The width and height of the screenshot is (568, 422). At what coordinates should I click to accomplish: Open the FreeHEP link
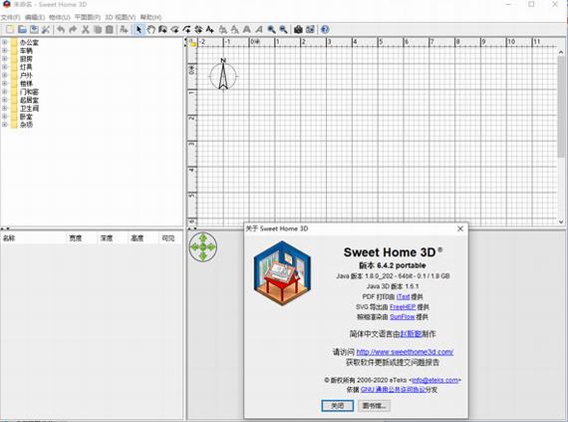point(403,306)
